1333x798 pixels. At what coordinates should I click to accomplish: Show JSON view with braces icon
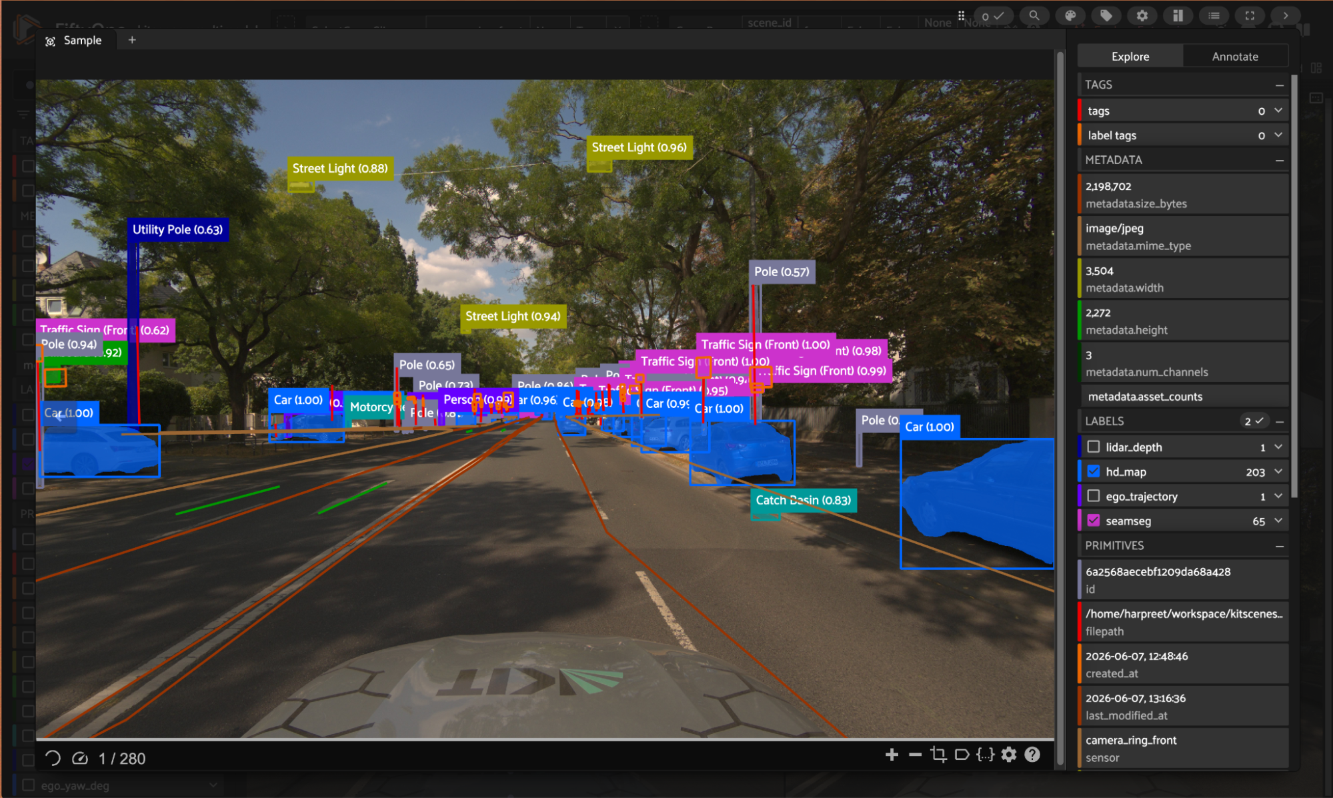pos(985,755)
